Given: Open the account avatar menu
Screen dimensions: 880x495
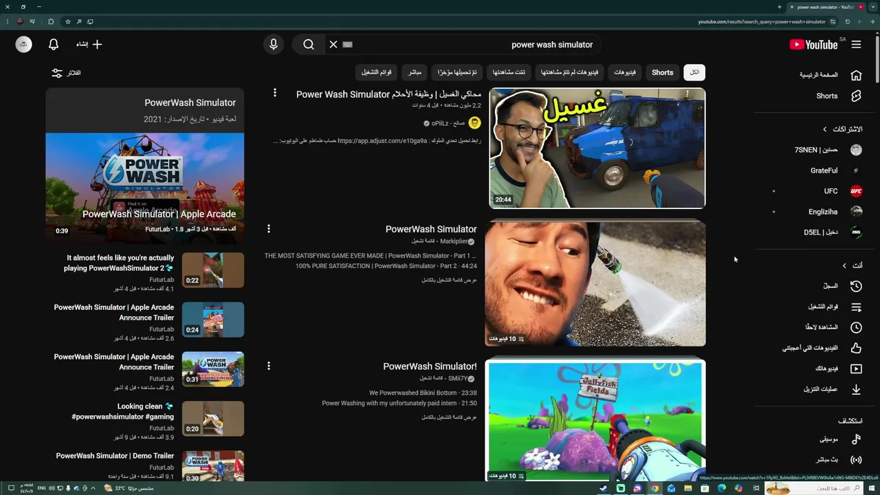Looking at the screenshot, I should [24, 45].
